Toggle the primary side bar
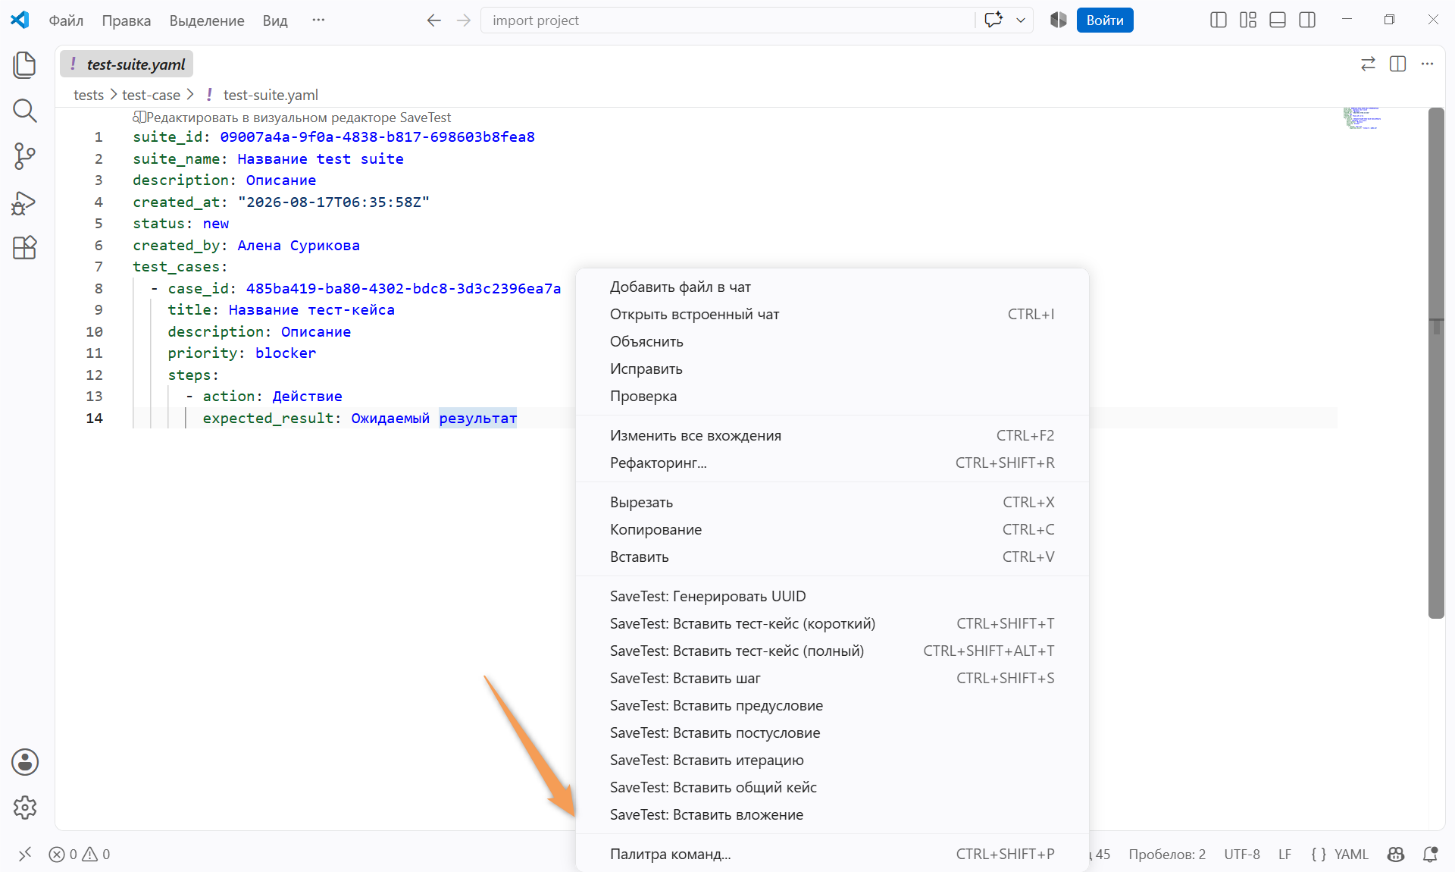The image size is (1455, 872). (x=1219, y=20)
